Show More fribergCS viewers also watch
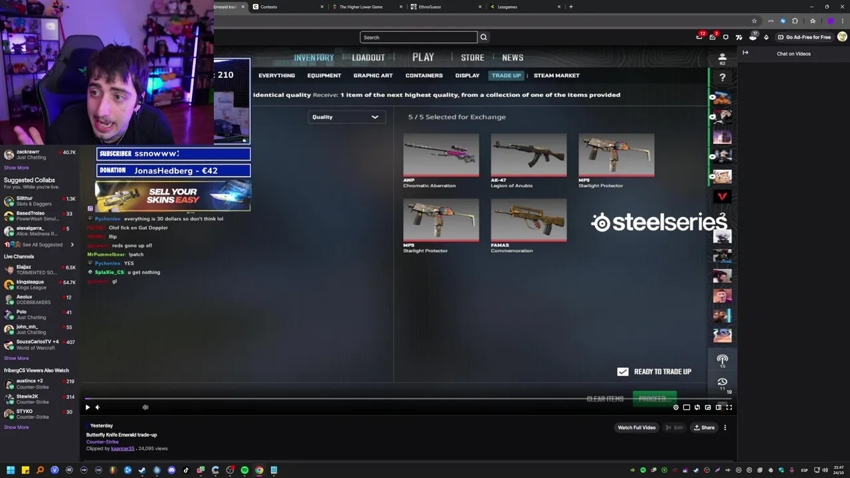This screenshot has width=850, height=478. coord(16,427)
